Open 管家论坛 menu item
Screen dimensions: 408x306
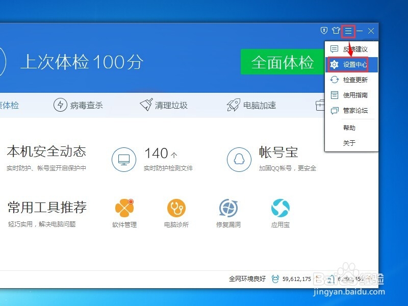351,110
